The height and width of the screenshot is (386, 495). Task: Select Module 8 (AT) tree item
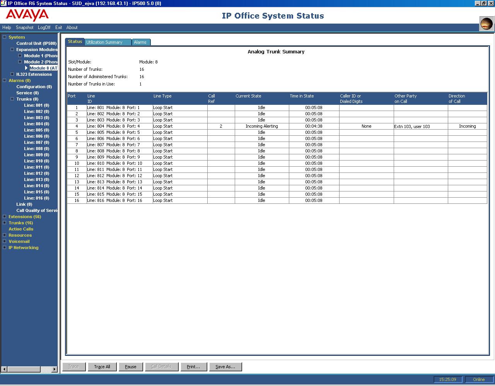click(x=43, y=68)
